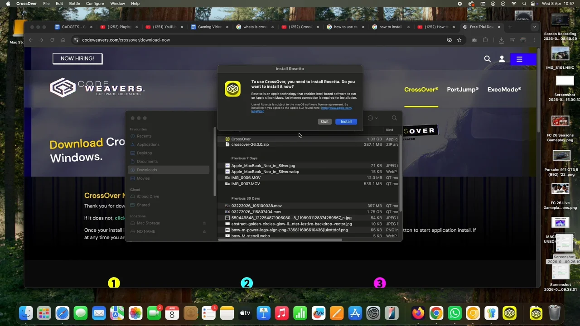Click the user account icon on the website

502,59
